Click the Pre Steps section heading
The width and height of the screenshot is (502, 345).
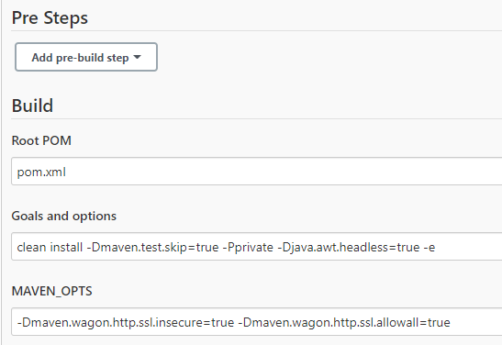50,18
